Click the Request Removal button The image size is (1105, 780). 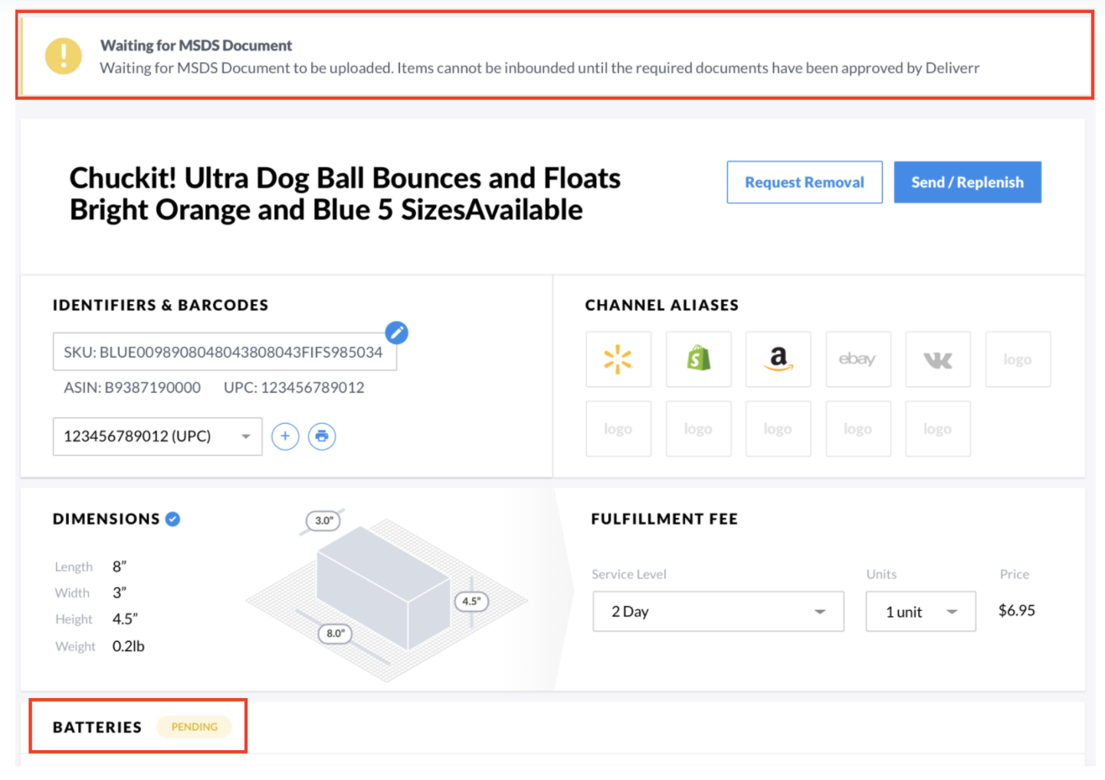tap(805, 182)
